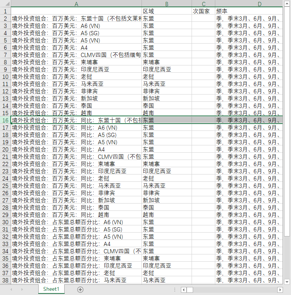Select cell A9 百万美元: 印度尼西亚
This screenshot has width=291, height=295.
click(76, 69)
